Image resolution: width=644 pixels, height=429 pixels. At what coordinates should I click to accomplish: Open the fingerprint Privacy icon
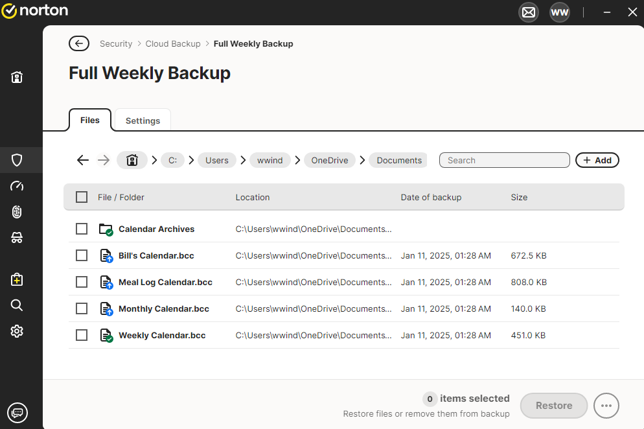tap(17, 212)
